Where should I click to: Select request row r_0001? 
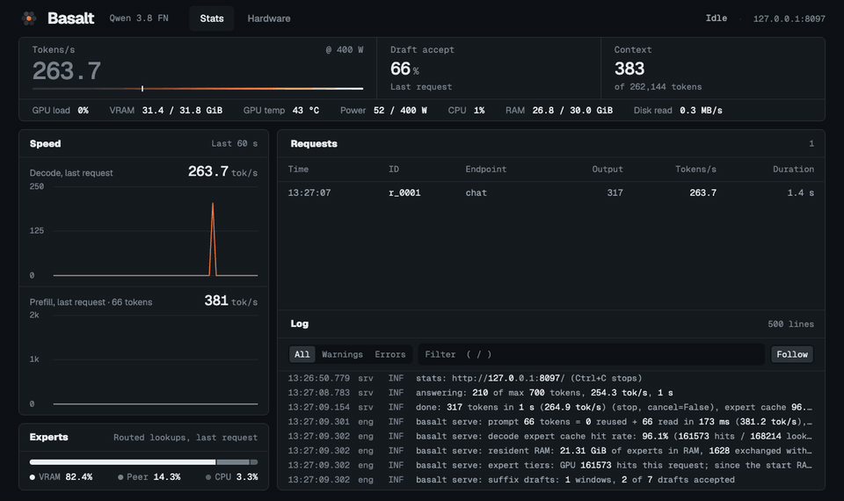point(550,192)
